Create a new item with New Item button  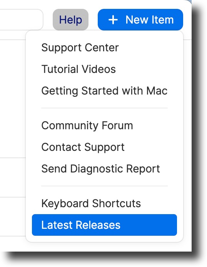tap(140, 20)
